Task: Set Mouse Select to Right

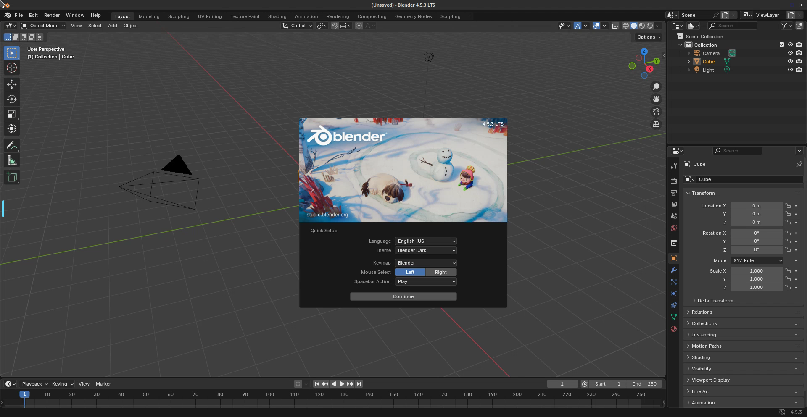Action: pos(440,272)
